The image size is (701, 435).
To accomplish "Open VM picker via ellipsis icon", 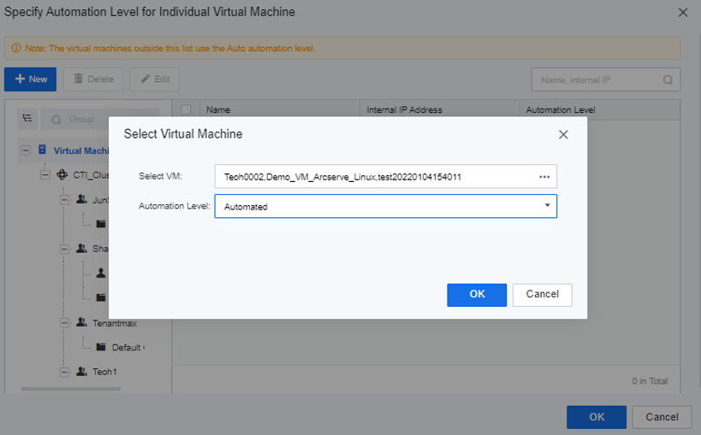I will click(544, 177).
